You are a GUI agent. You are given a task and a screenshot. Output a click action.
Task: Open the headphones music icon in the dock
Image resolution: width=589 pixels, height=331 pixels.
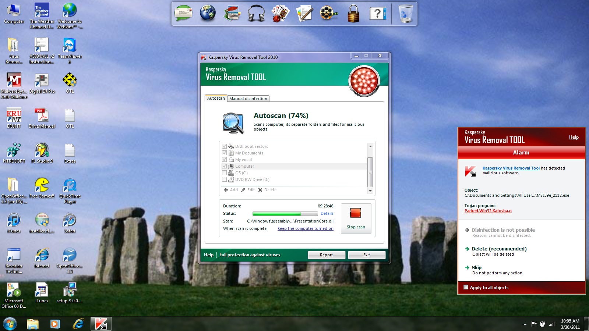256,14
